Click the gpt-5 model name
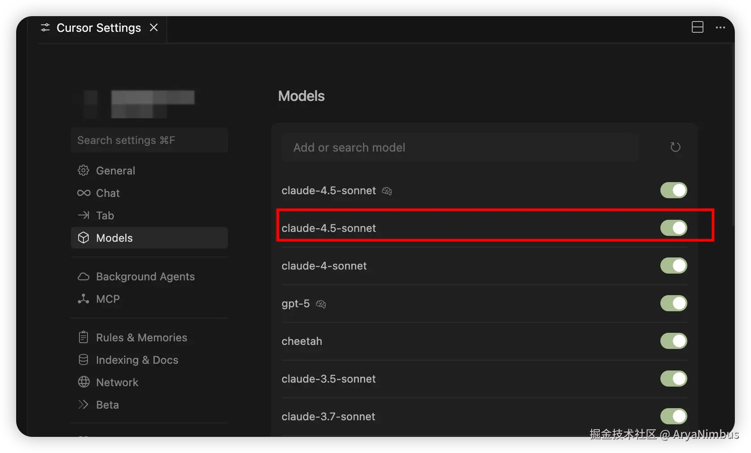 pyautogui.click(x=296, y=304)
